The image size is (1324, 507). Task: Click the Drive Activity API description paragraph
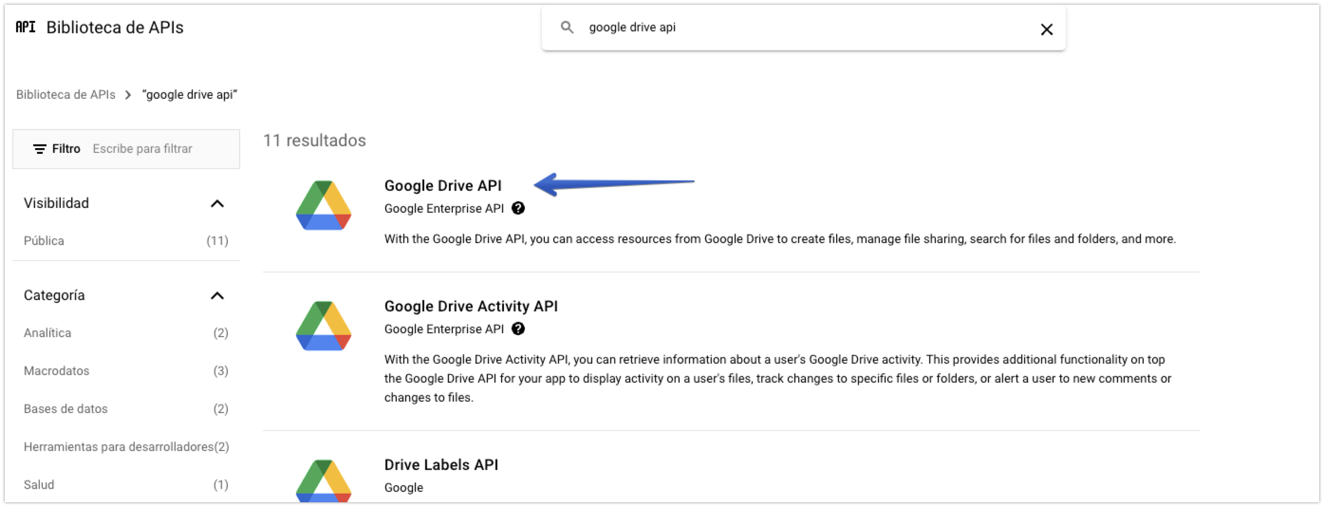(778, 378)
